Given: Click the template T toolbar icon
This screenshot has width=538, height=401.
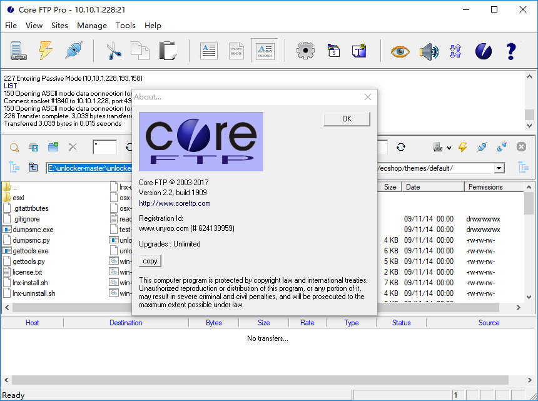Looking at the screenshot, I should [x=359, y=51].
